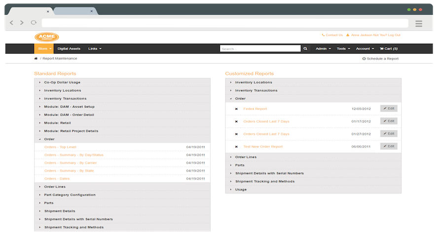The height and width of the screenshot is (246, 439).
Task: Expand Parts under Customized Reports
Action: pos(313,165)
